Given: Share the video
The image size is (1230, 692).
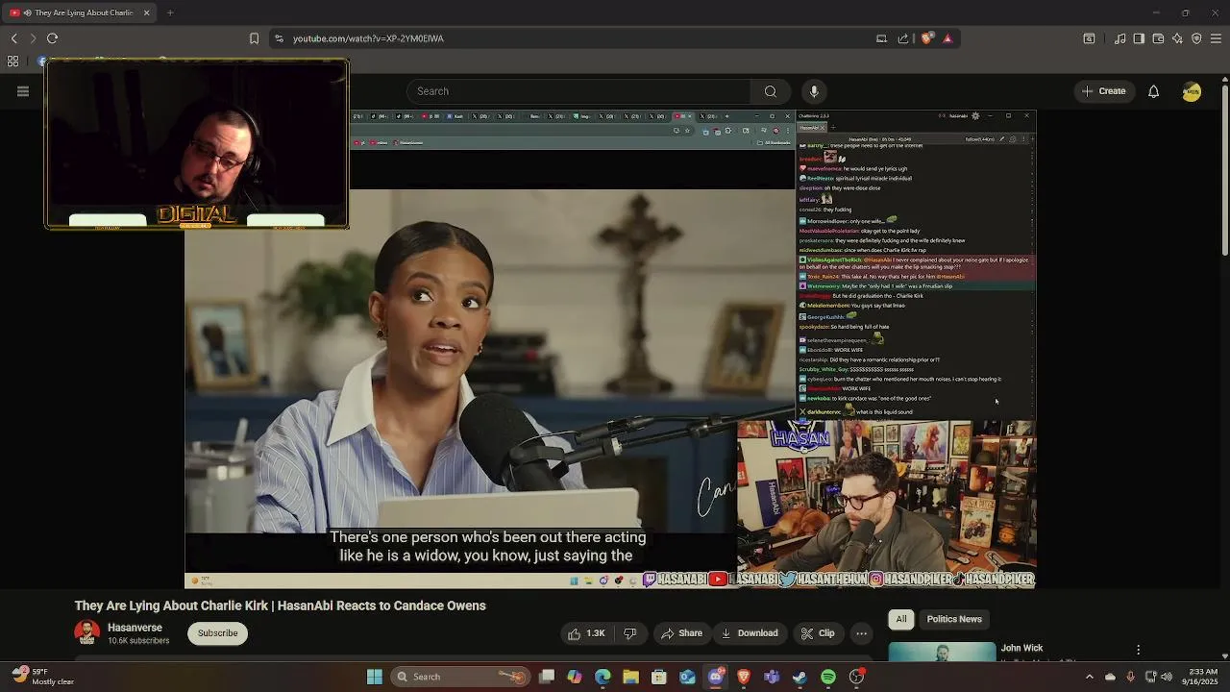Looking at the screenshot, I should pos(680,633).
